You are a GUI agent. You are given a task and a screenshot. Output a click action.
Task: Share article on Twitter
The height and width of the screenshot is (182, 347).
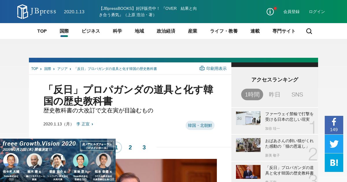click(334, 144)
